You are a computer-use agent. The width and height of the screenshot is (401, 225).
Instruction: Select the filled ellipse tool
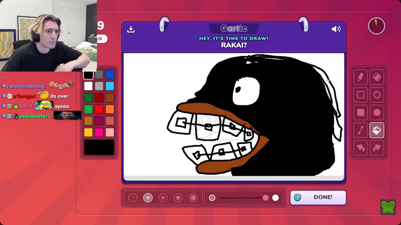377,112
